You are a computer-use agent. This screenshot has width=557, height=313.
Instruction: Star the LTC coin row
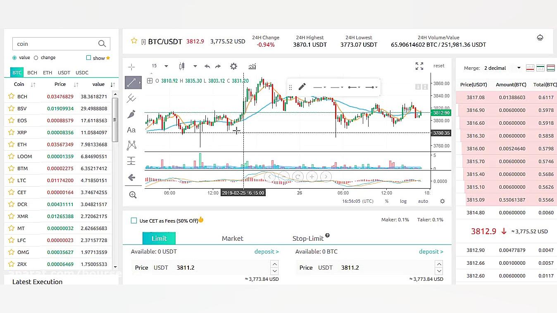11,180
